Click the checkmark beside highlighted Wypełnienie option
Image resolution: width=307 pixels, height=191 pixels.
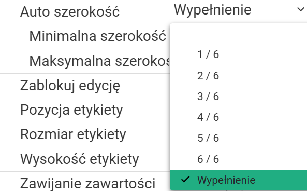point(185,180)
